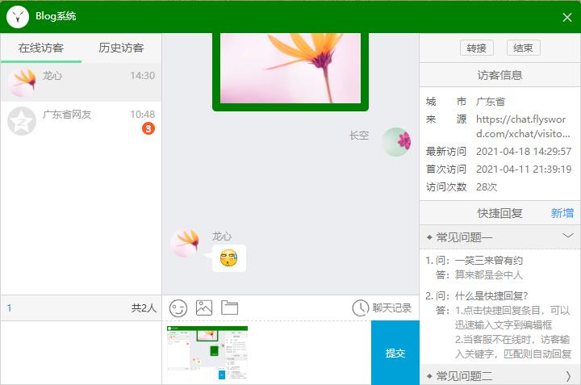Open chat history clock icon
The image size is (581, 385).
point(360,308)
